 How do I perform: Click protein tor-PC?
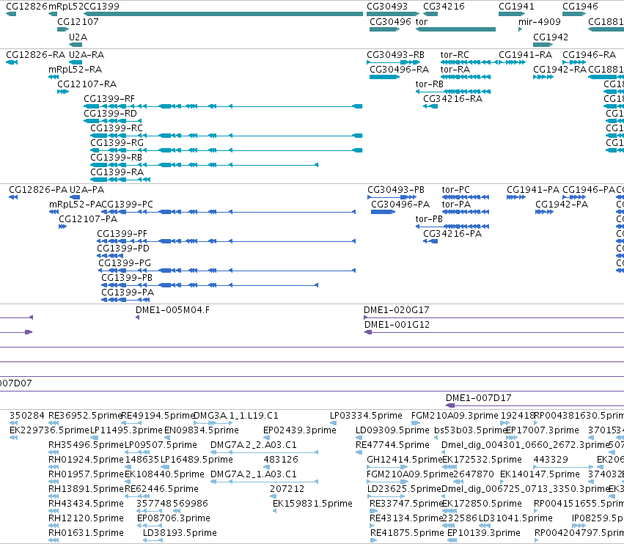465,197
